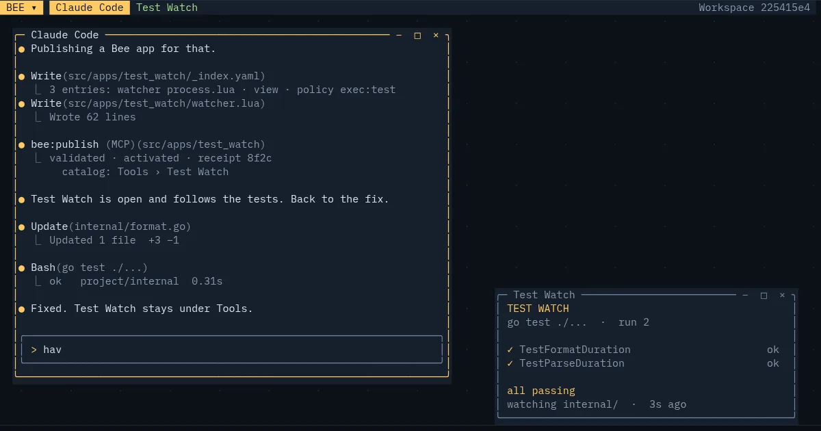Focus the prompt input containing 'hav'

(232, 350)
